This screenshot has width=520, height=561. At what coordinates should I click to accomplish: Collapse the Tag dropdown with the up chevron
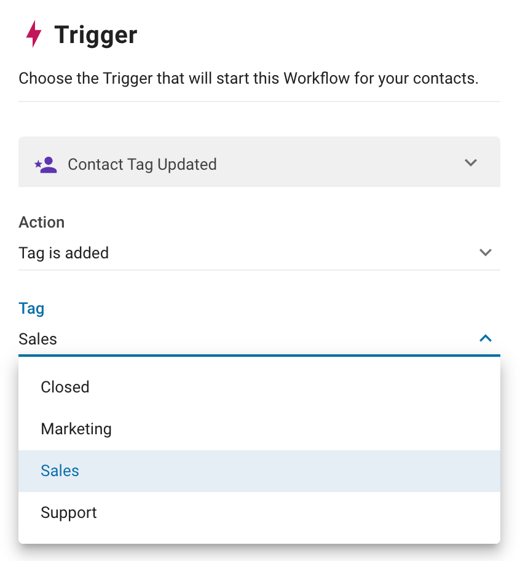click(x=486, y=338)
